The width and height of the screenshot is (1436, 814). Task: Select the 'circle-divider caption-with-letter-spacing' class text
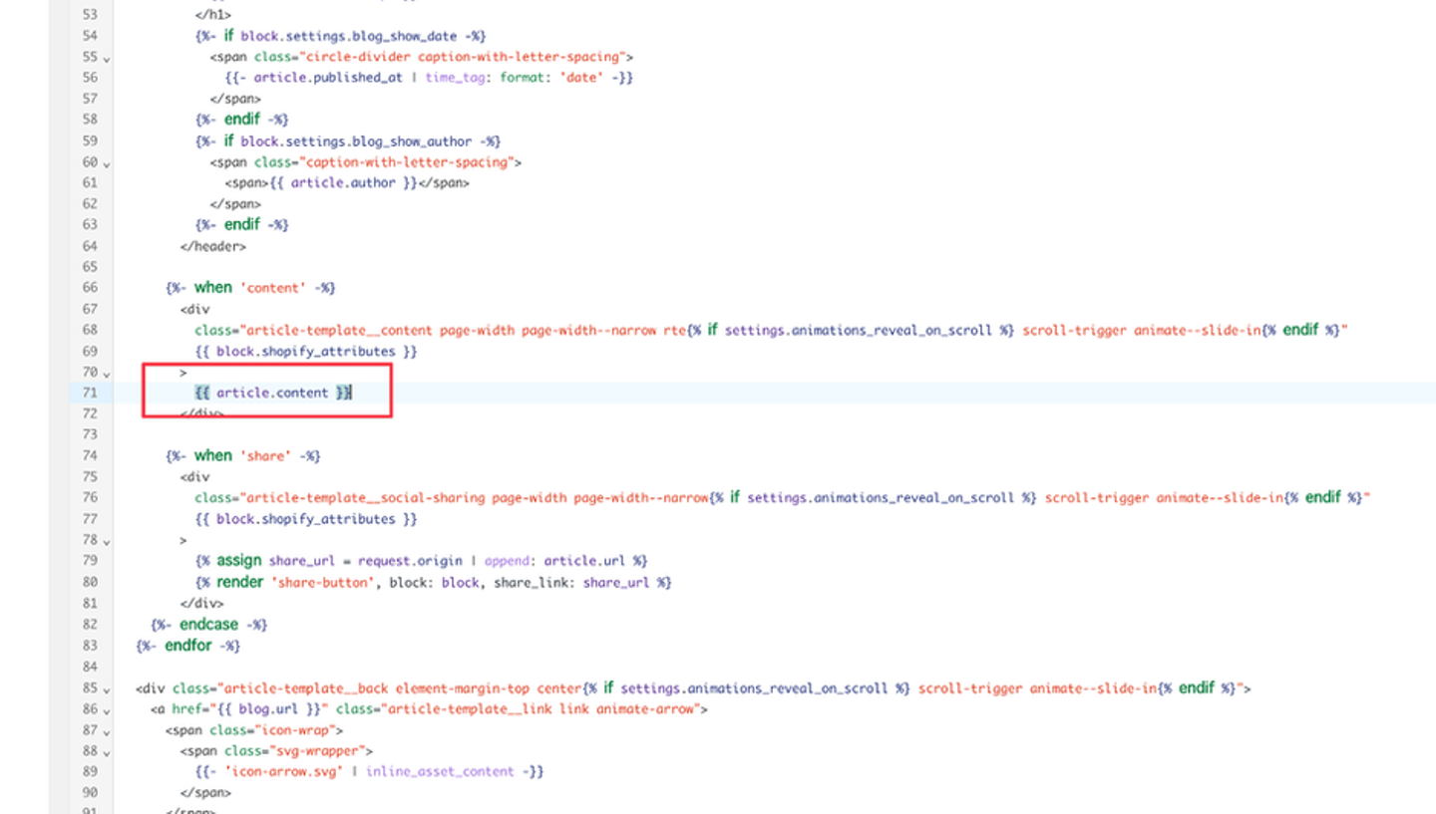coord(460,57)
